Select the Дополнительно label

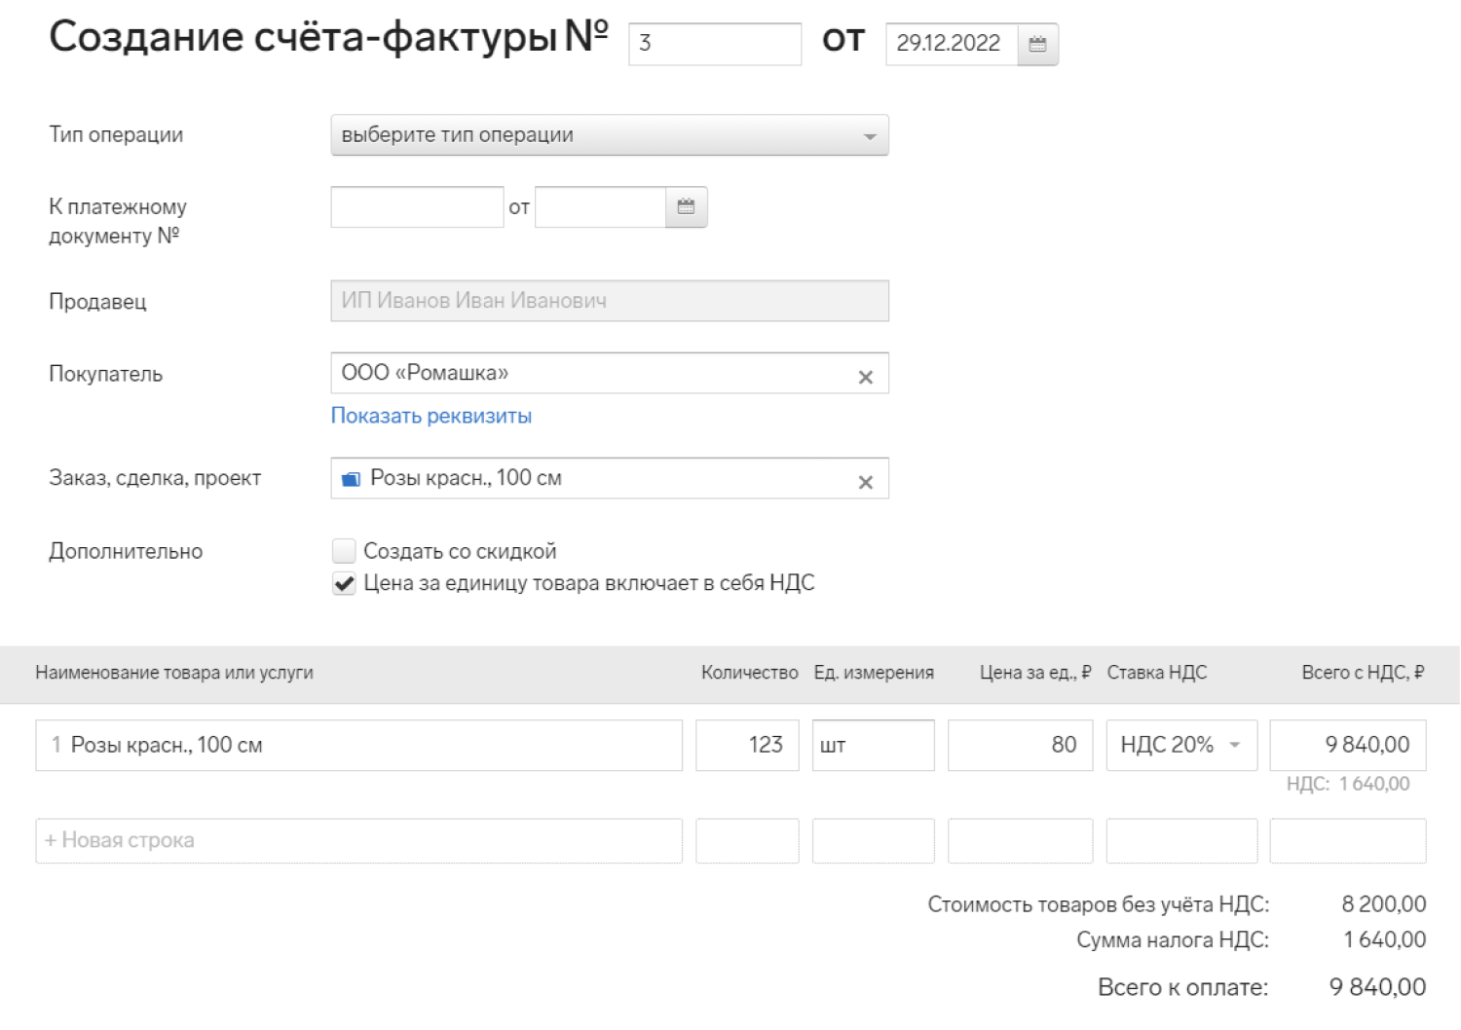point(126,552)
